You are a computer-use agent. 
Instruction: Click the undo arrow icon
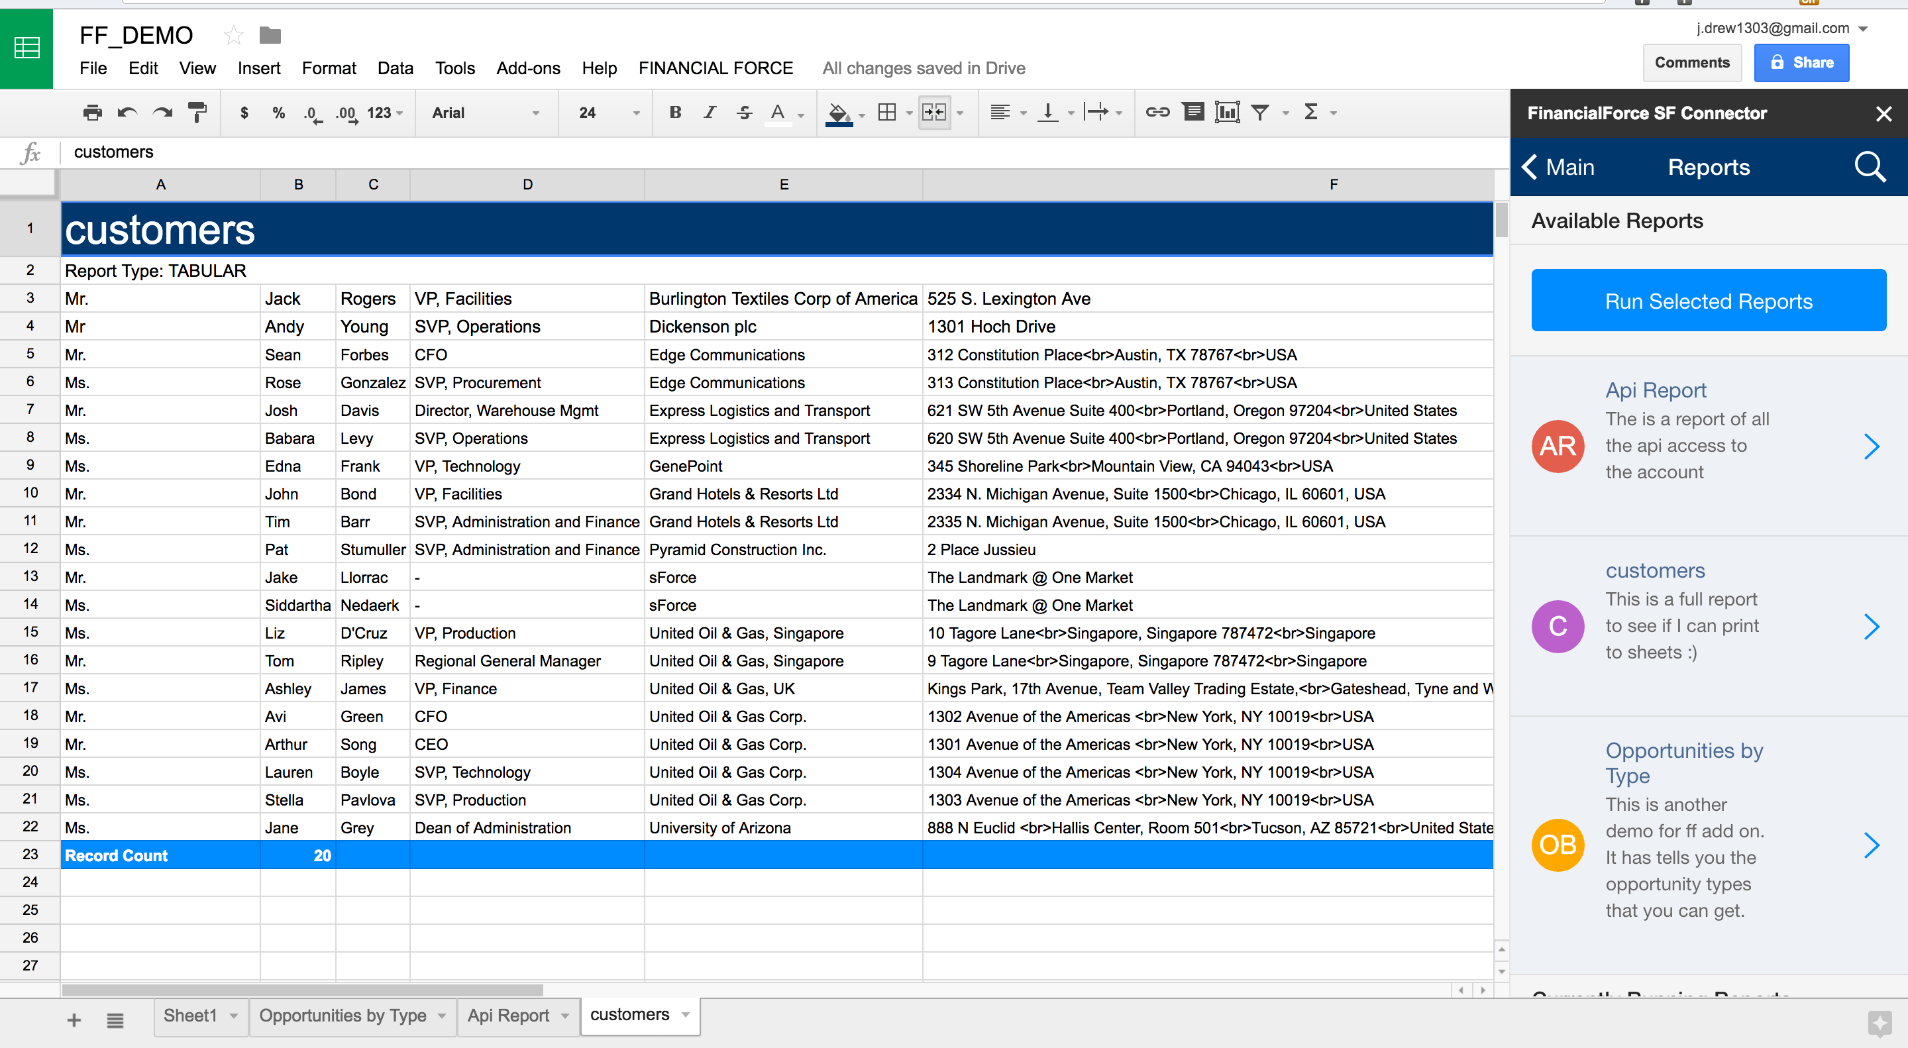click(x=127, y=113)
